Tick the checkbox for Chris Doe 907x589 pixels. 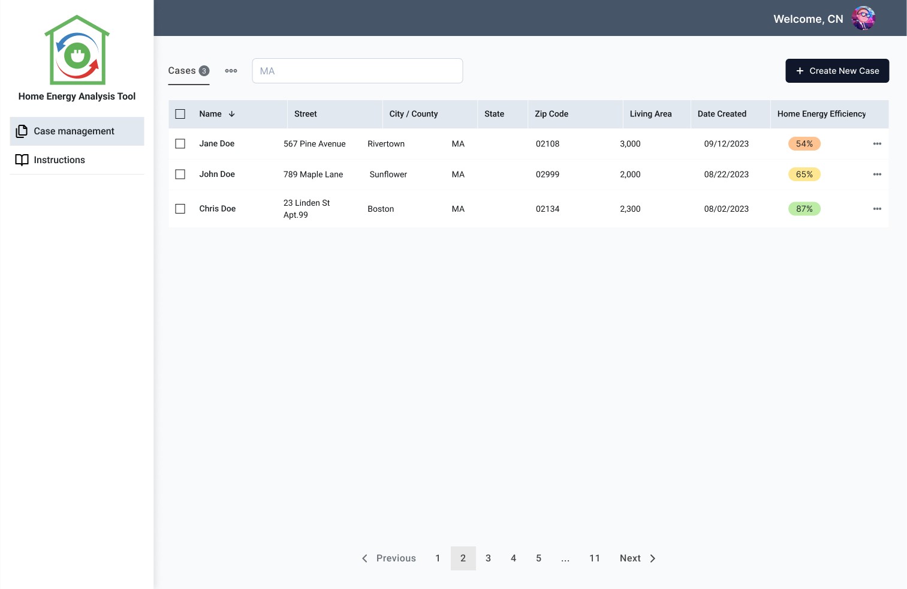[x=180, y=209]
